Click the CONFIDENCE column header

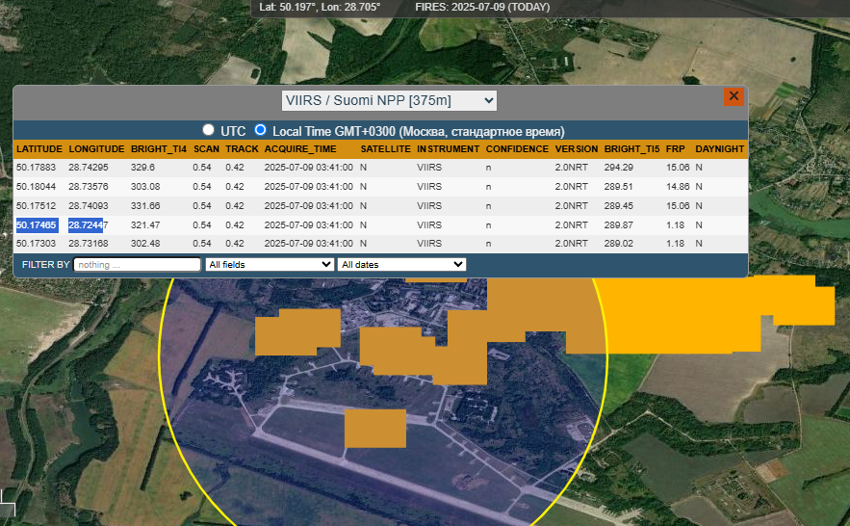[517, 149]
